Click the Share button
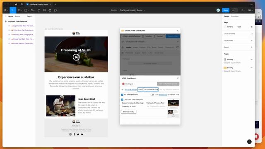The height and width of the screenshot is (149, 265). [225, 10]
